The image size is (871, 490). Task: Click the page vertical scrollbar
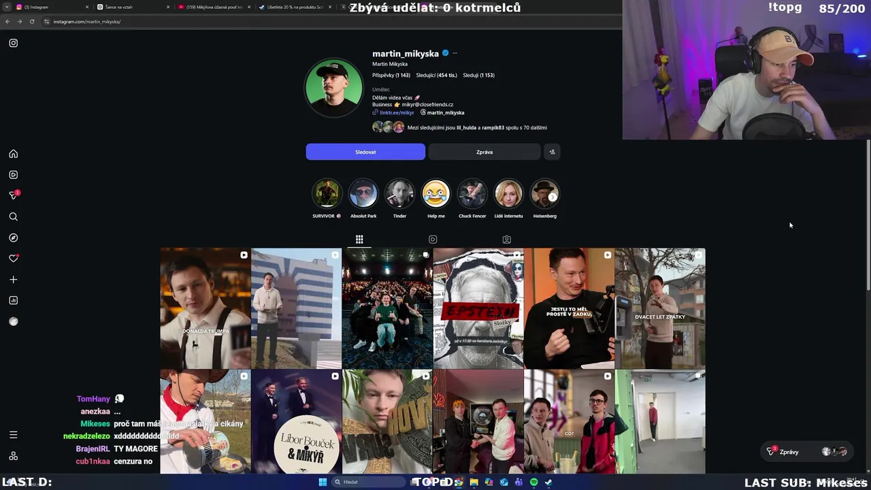tap(868, 216)
